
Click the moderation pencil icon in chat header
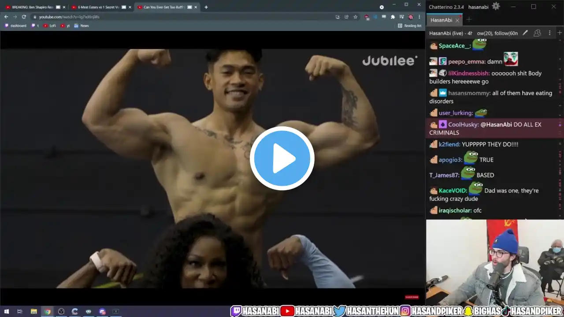pos(525,33)
